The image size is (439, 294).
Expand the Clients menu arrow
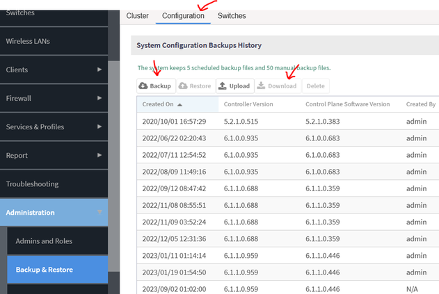coord(99,70)
